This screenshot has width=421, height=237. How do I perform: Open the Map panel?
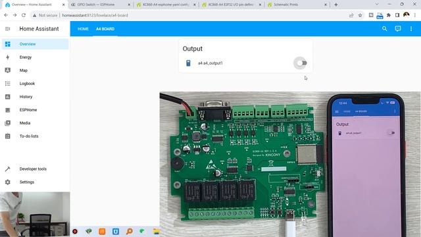tap(35, 70)
